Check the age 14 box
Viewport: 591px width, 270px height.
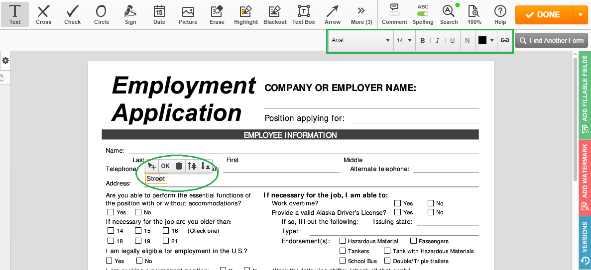(111, 230)
